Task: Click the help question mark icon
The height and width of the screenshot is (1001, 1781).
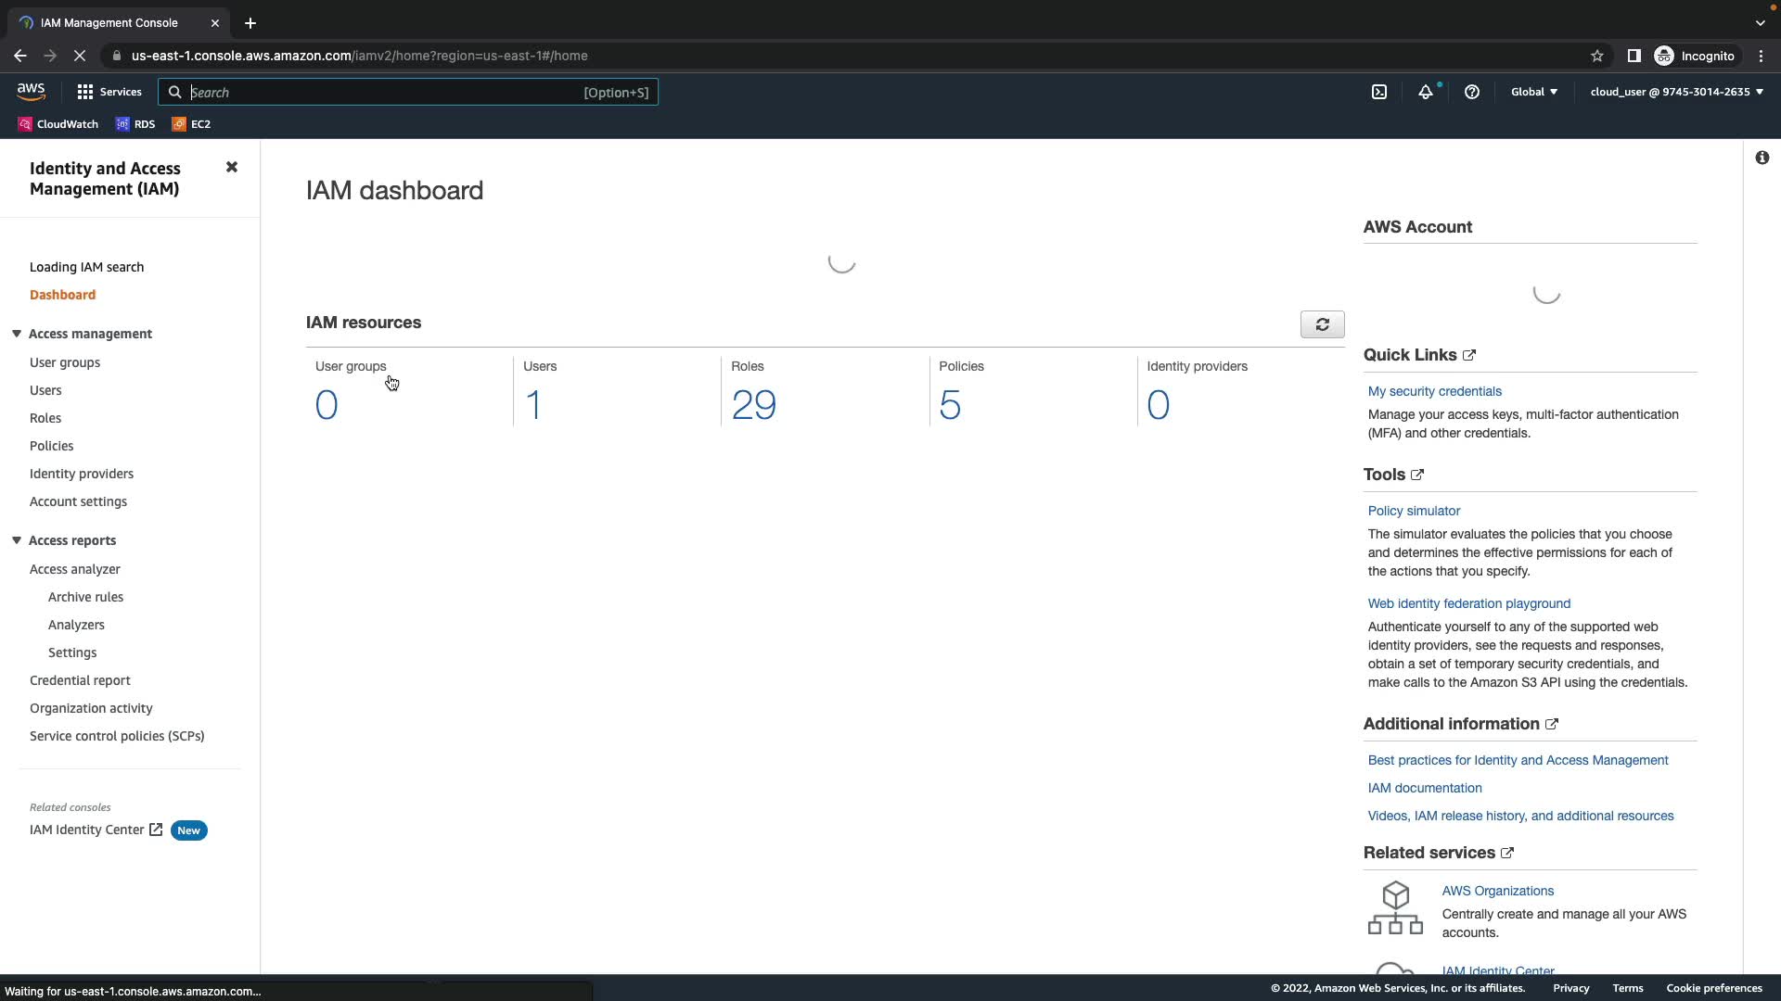Action: [1472, 92]
